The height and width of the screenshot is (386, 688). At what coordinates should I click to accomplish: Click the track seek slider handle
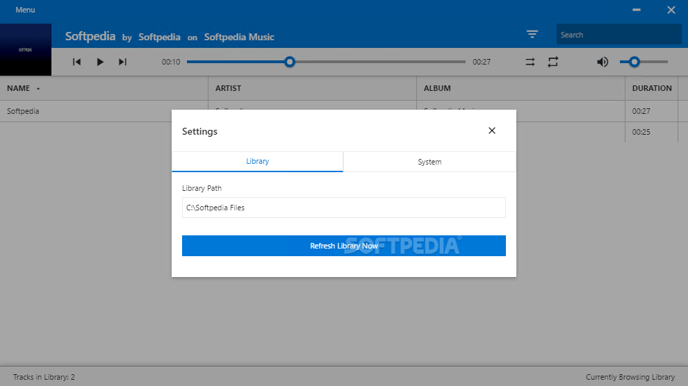[290, 62]
